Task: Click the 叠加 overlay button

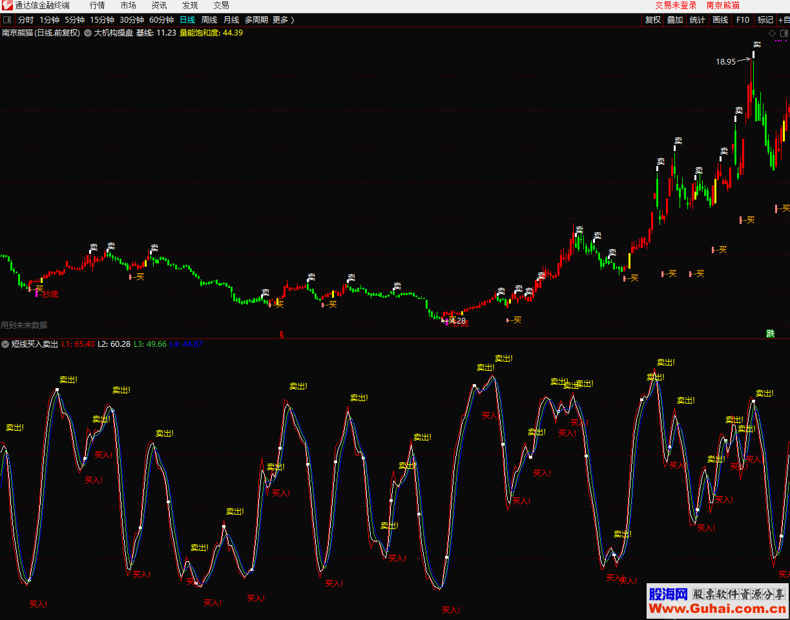Action: (x=675, y=20)
